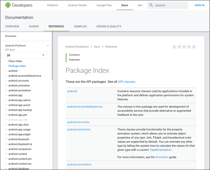The width and height of the screenshot is (210, 170).
Task: Click the sidebar Overview item
Action: [11, 36]
